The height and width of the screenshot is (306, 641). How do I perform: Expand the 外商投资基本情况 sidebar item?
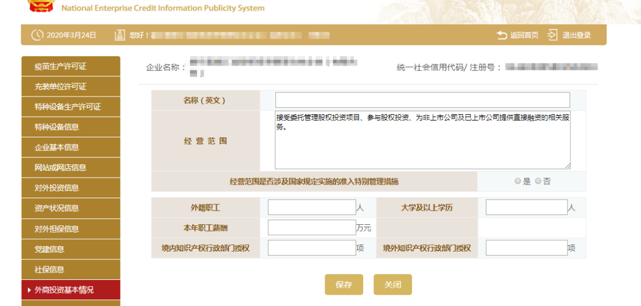point(70,290)
